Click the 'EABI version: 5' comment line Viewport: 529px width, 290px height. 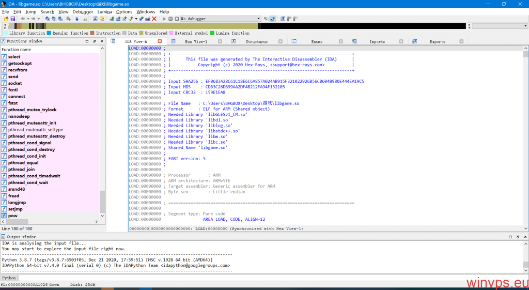coord(186,159)
